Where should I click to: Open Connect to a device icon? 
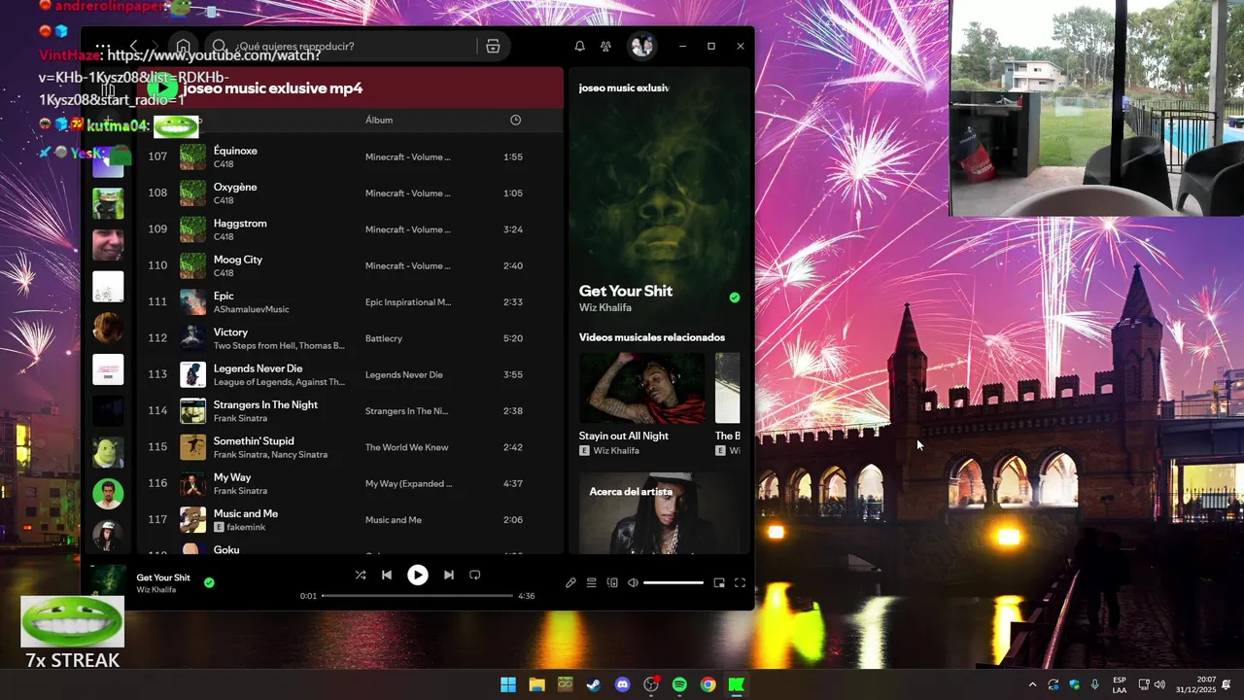click(x=612, y=582)
